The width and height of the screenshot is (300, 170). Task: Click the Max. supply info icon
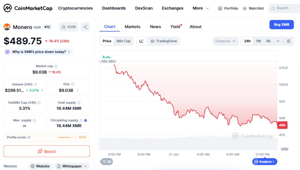34,120
